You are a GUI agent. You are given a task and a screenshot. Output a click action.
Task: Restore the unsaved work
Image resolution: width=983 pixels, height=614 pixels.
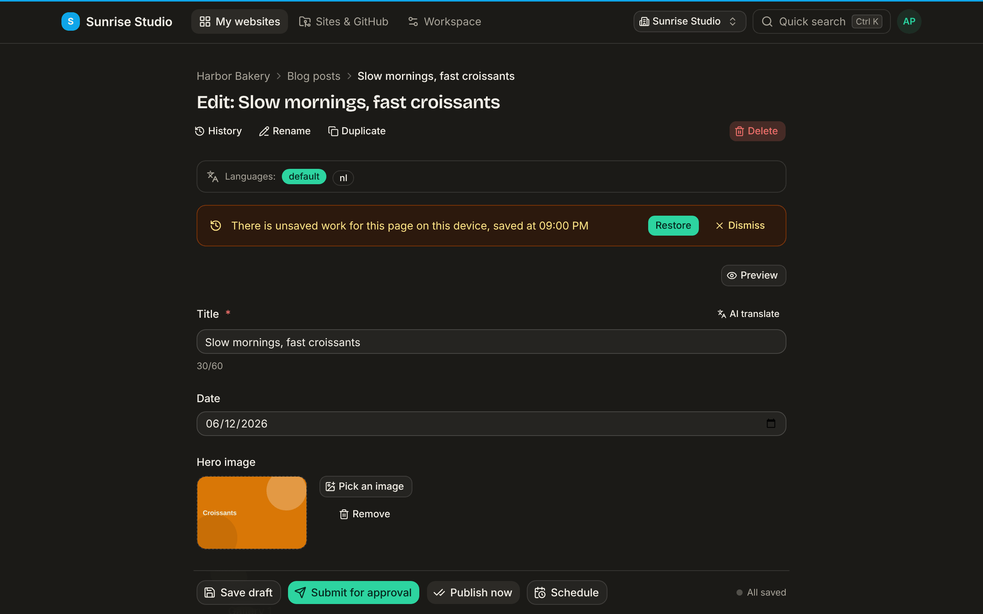(x=673, y=225)
